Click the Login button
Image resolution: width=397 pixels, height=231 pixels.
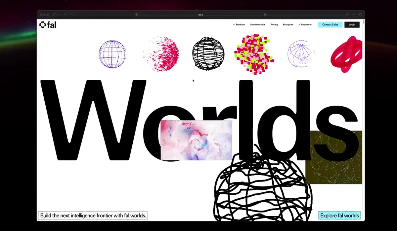coord(352,25)
